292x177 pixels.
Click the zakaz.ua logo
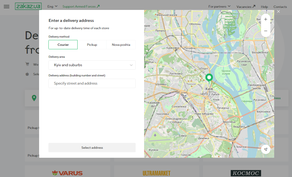click(x=28, y=6)
